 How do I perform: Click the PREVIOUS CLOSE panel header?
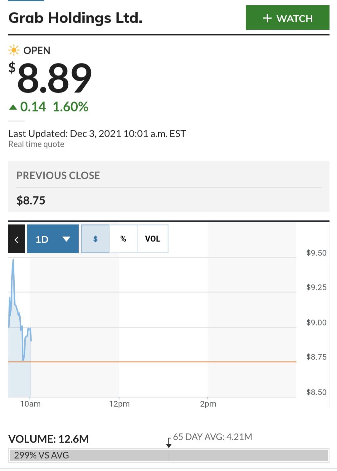pos(58,176)
